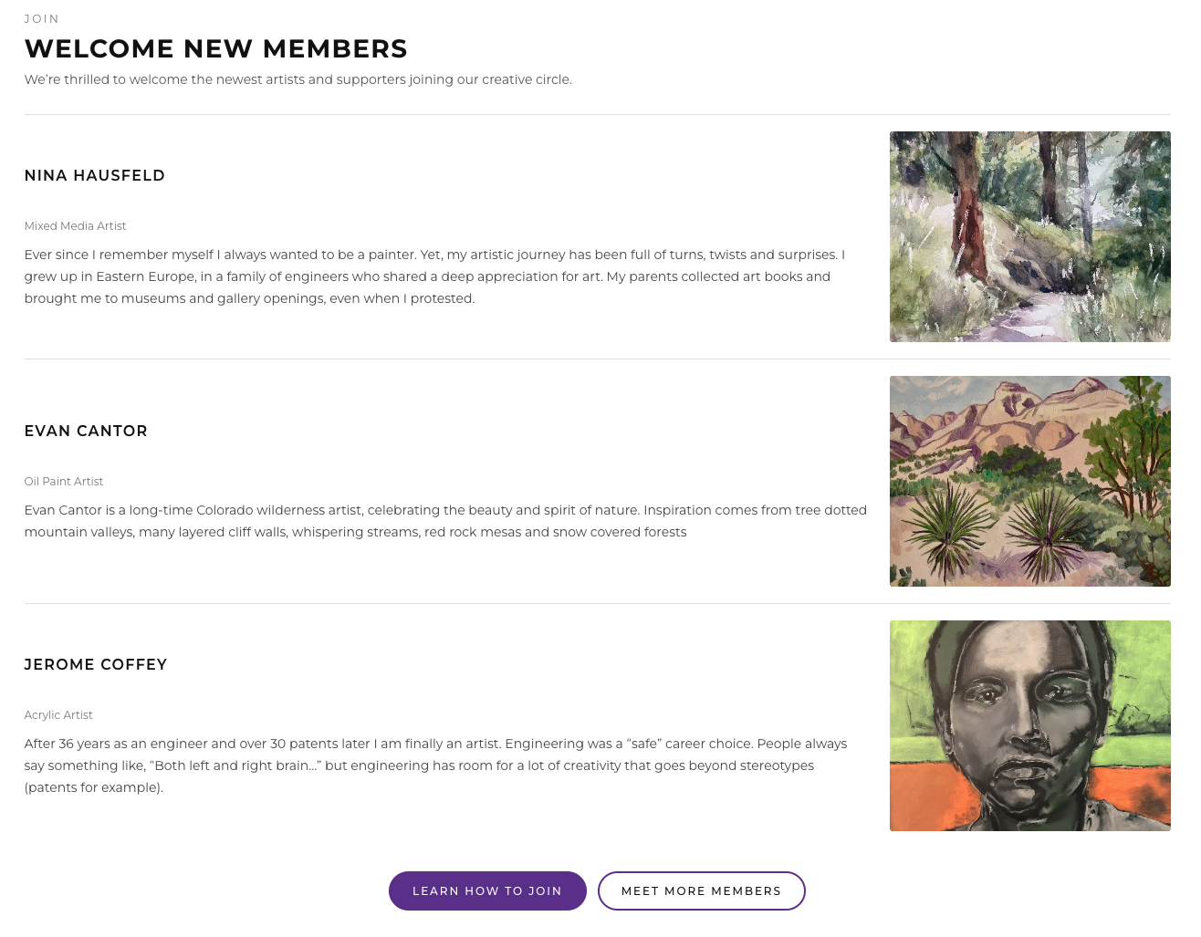This screenshot has height=937, width=1201.
Task: Click the JOIN section label
Action: [x=42, y=18]
